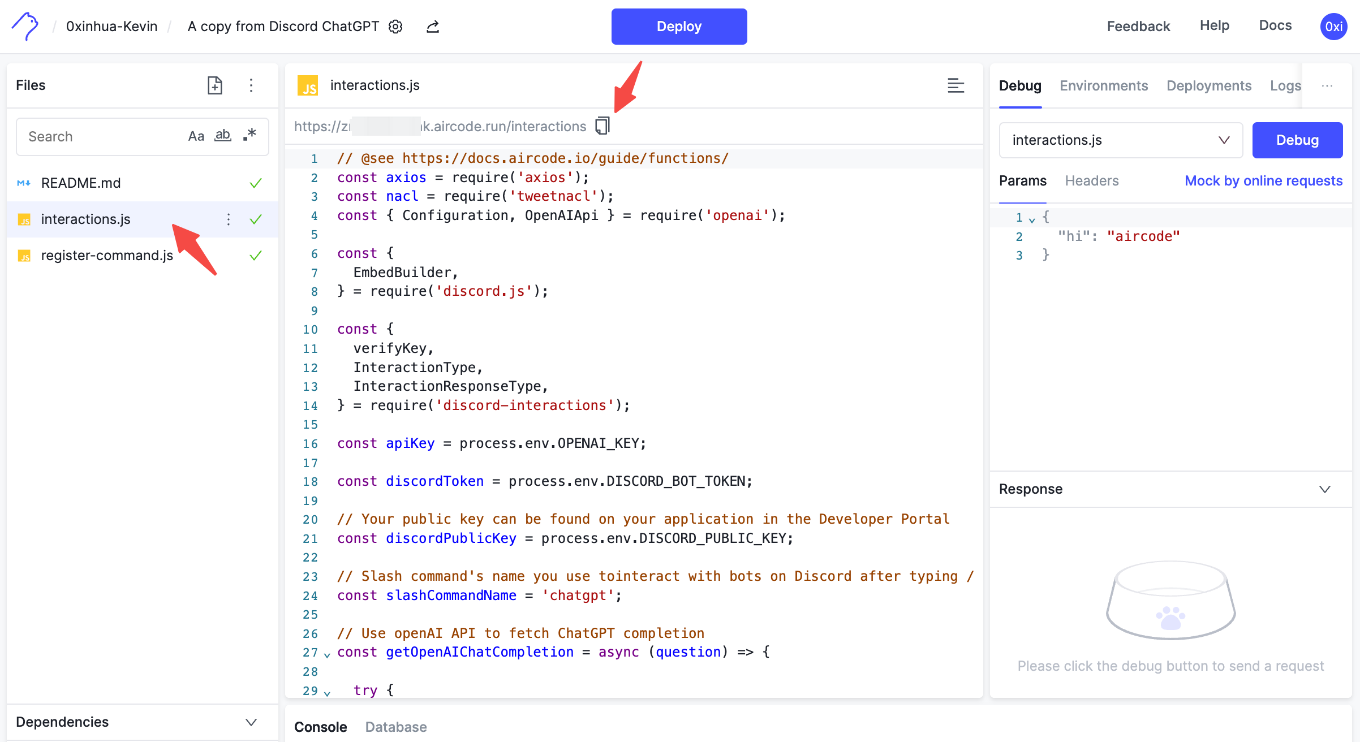Image resolution: width=1360 pixels, height=742 pixels.
Task: Open the Database tab
Action: pos(396,727)
